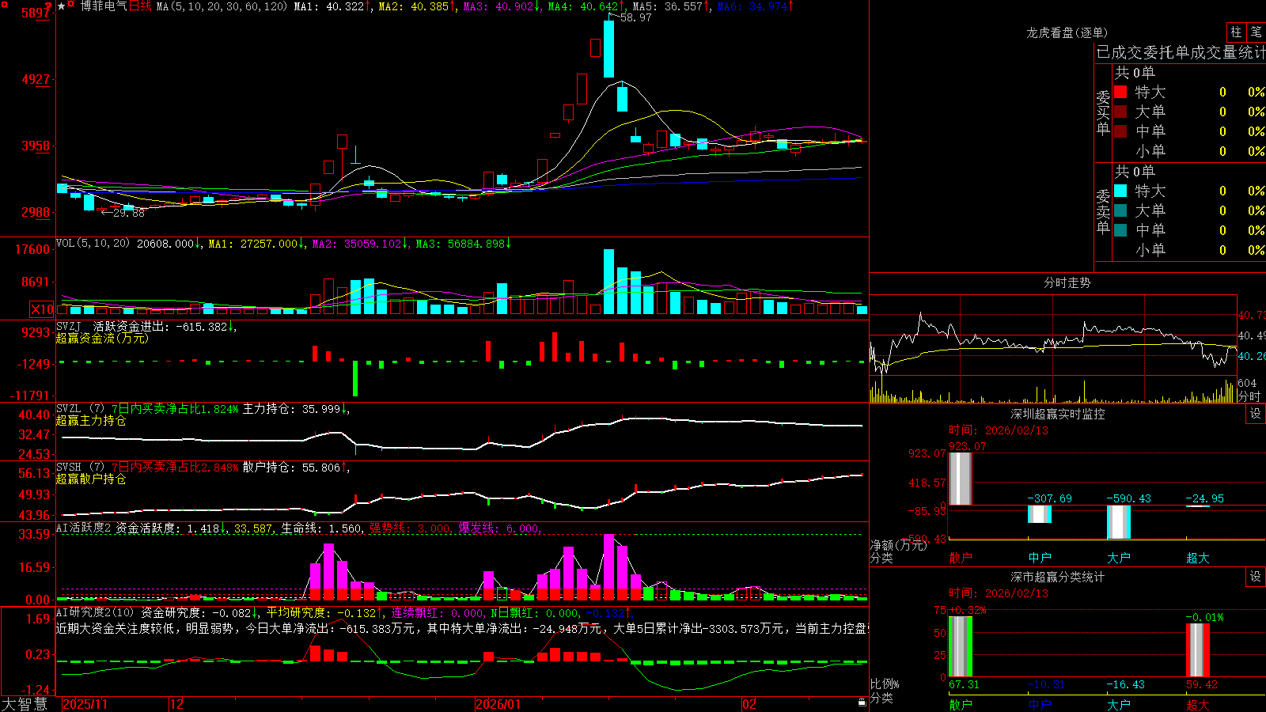Click the VOL(5,10,20) indicator label
Image resolution: width=1266 pixels, height=712 pixels.
click(x=93, y=244)
